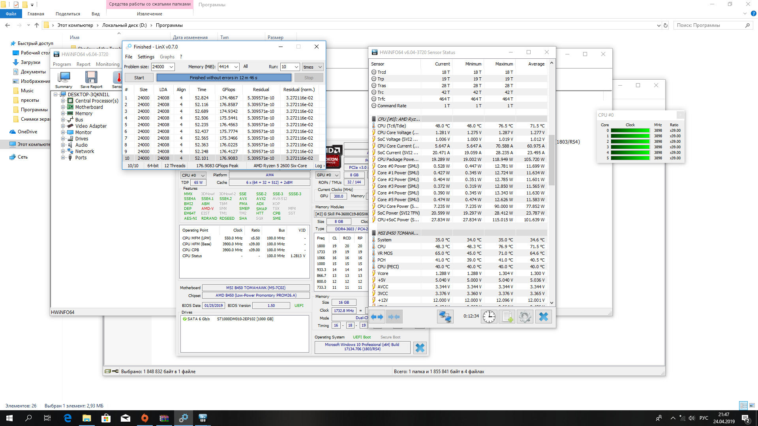This screenshot has width=758, height=426.
Task: Open the Graphs menu in LinX
Action: coord(167,57)
